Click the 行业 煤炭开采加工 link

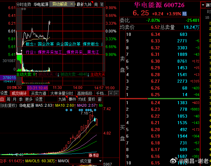pyautogui.click(x=44, y=52)
